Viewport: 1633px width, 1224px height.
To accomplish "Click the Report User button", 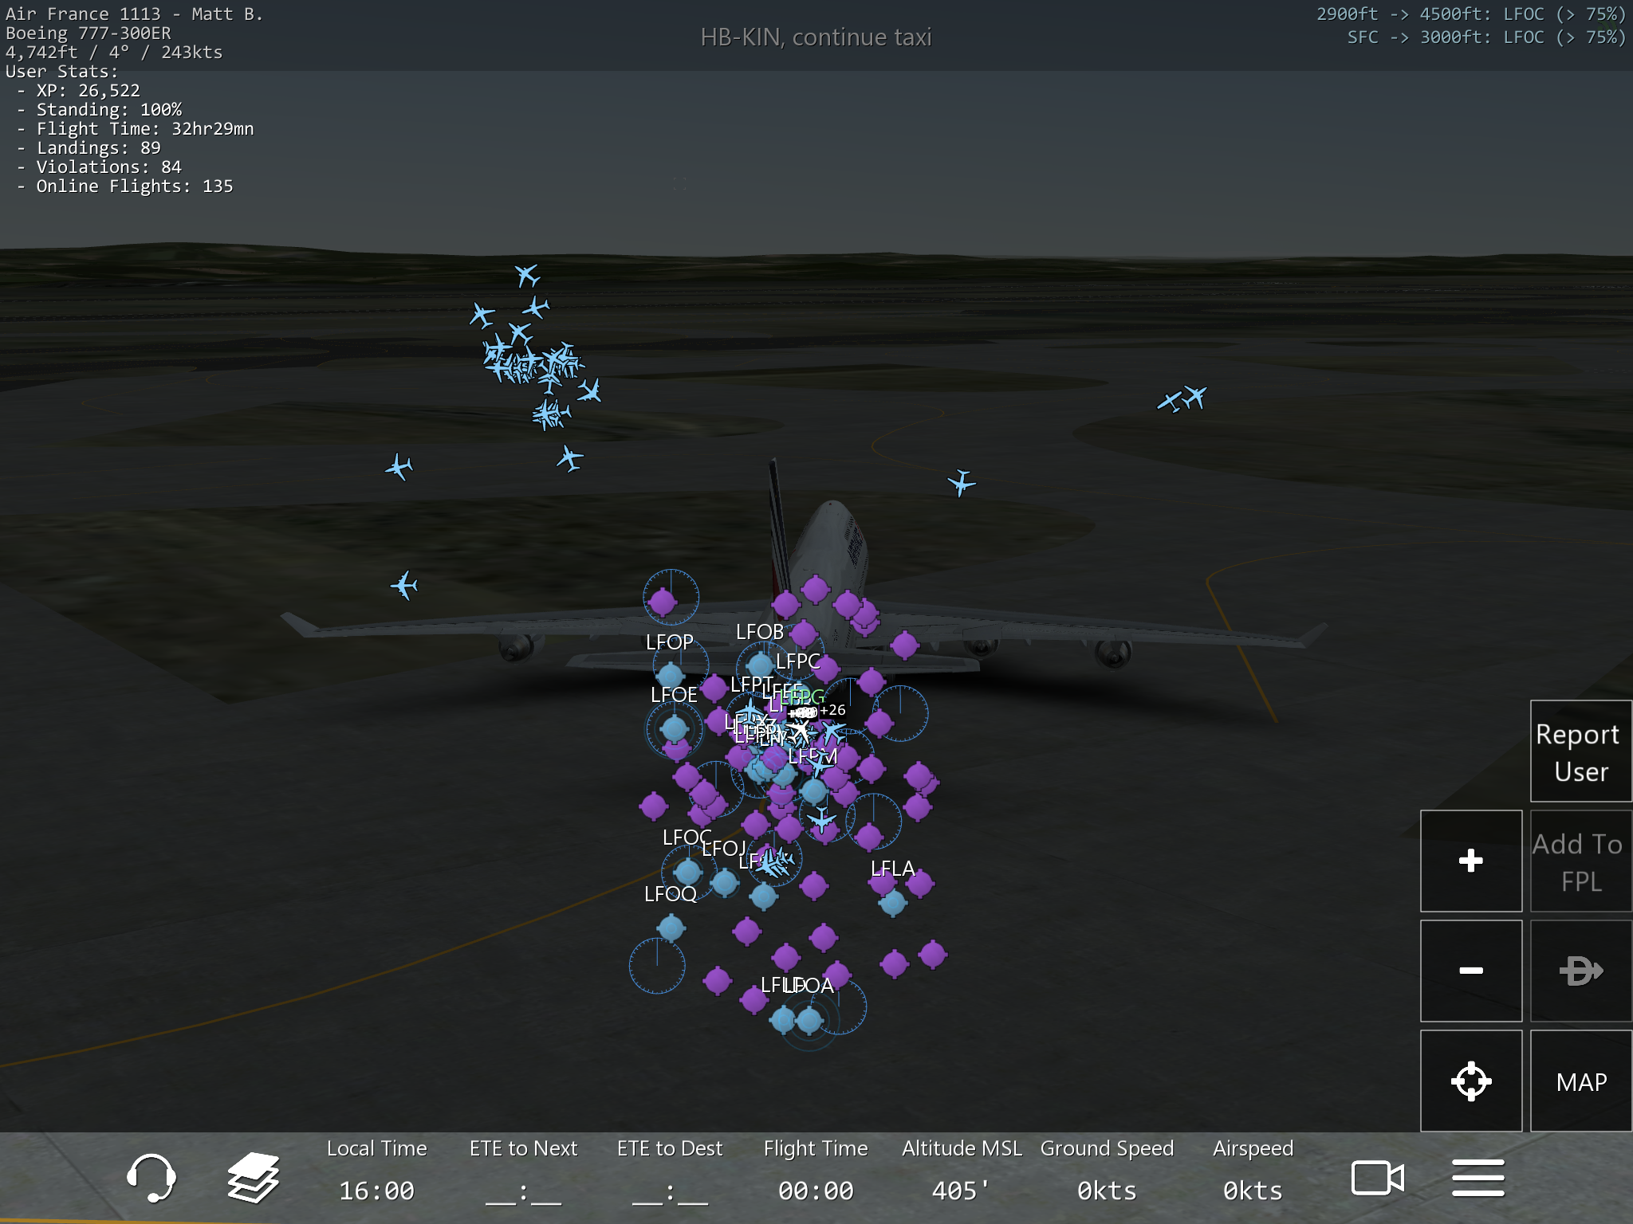I will point(1580,751).
